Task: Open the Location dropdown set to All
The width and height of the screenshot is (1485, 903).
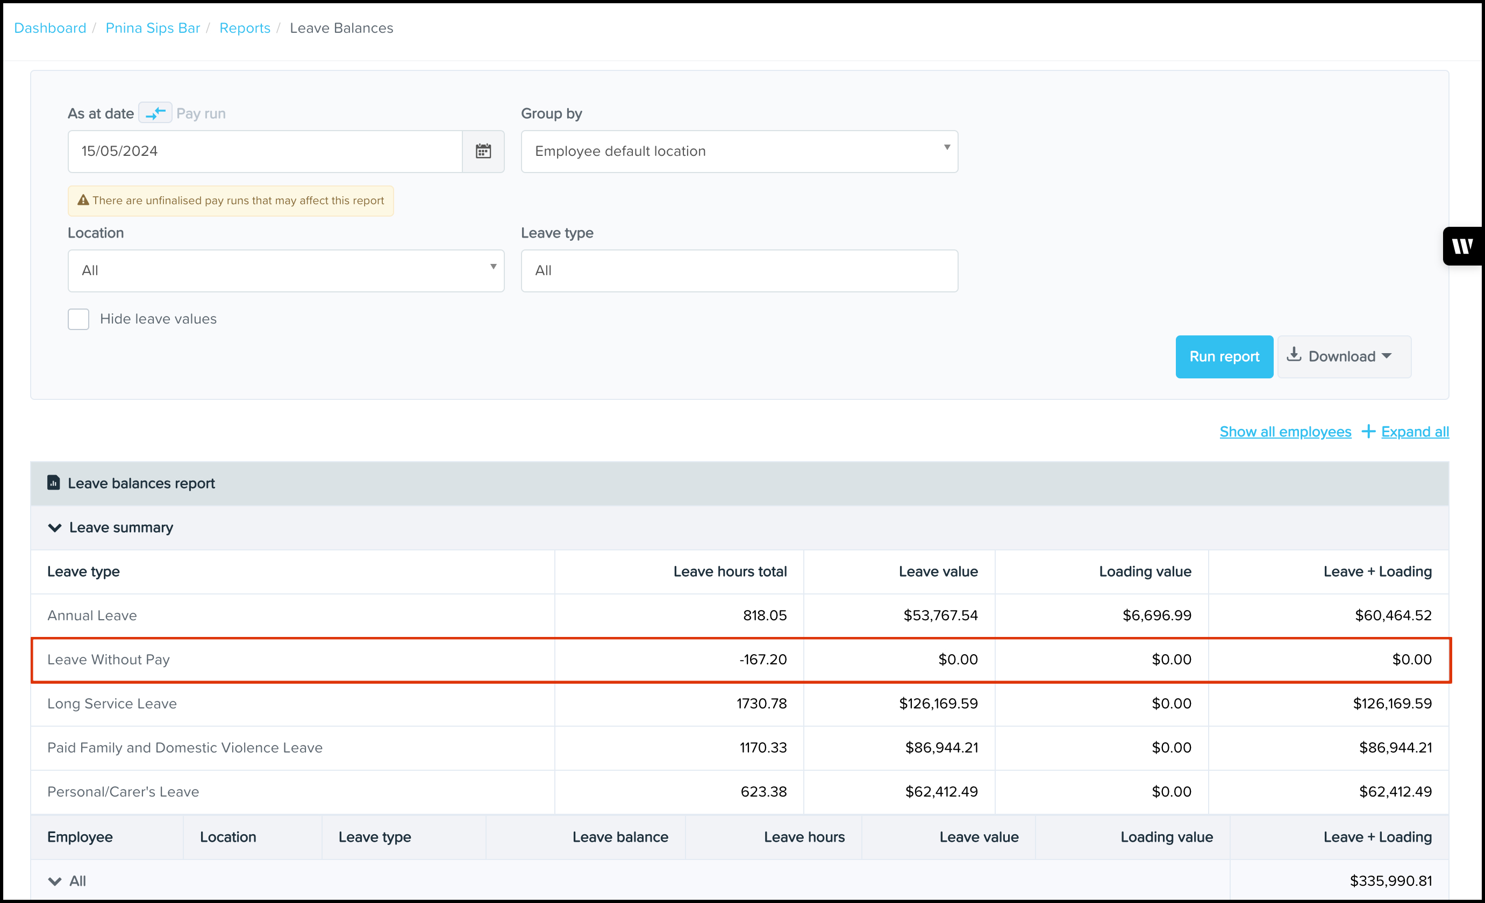Action: pos(285,270)
